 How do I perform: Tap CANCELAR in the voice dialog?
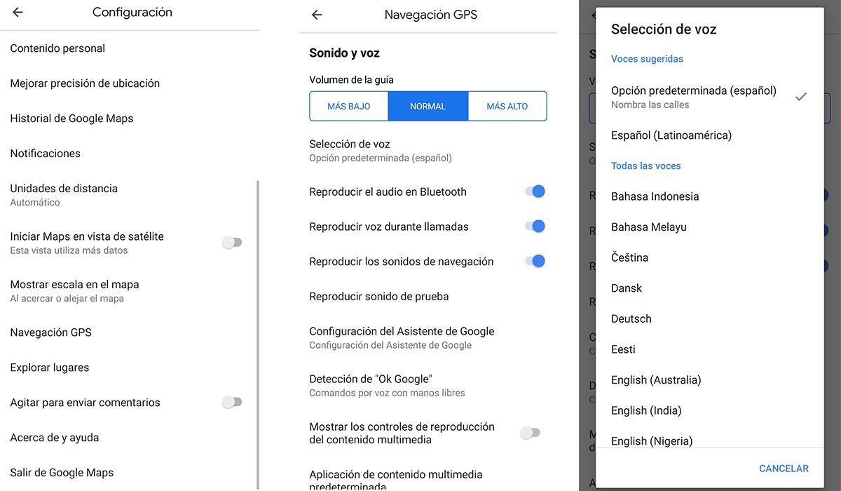pyautogui.click(x=783, y=468)
